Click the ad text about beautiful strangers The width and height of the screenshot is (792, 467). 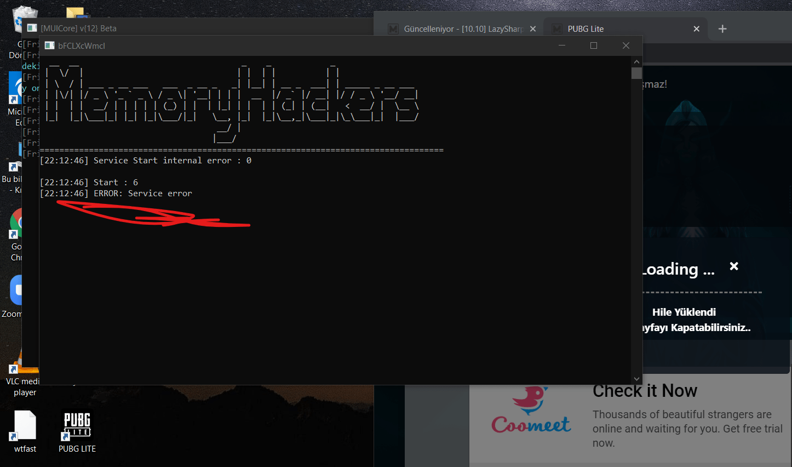click(687, 429)
